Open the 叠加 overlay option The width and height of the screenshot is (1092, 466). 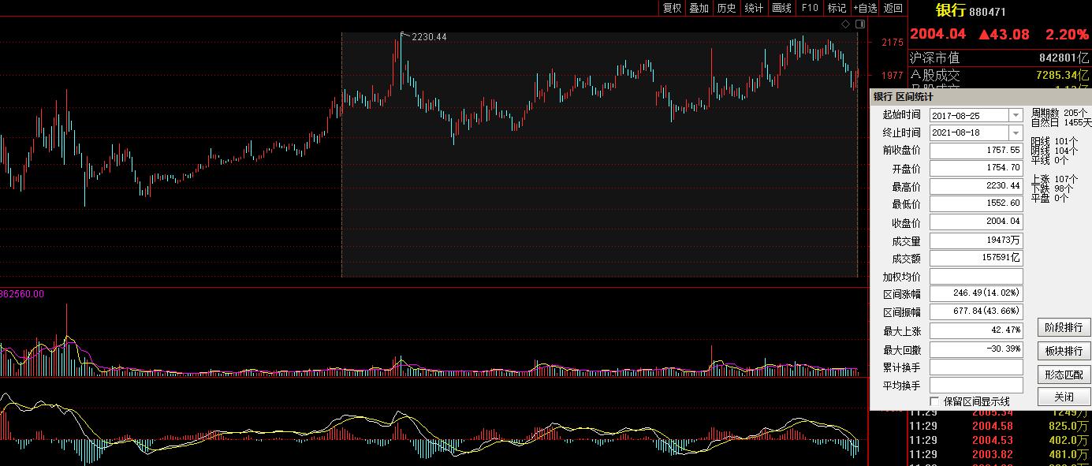point(699,8)
